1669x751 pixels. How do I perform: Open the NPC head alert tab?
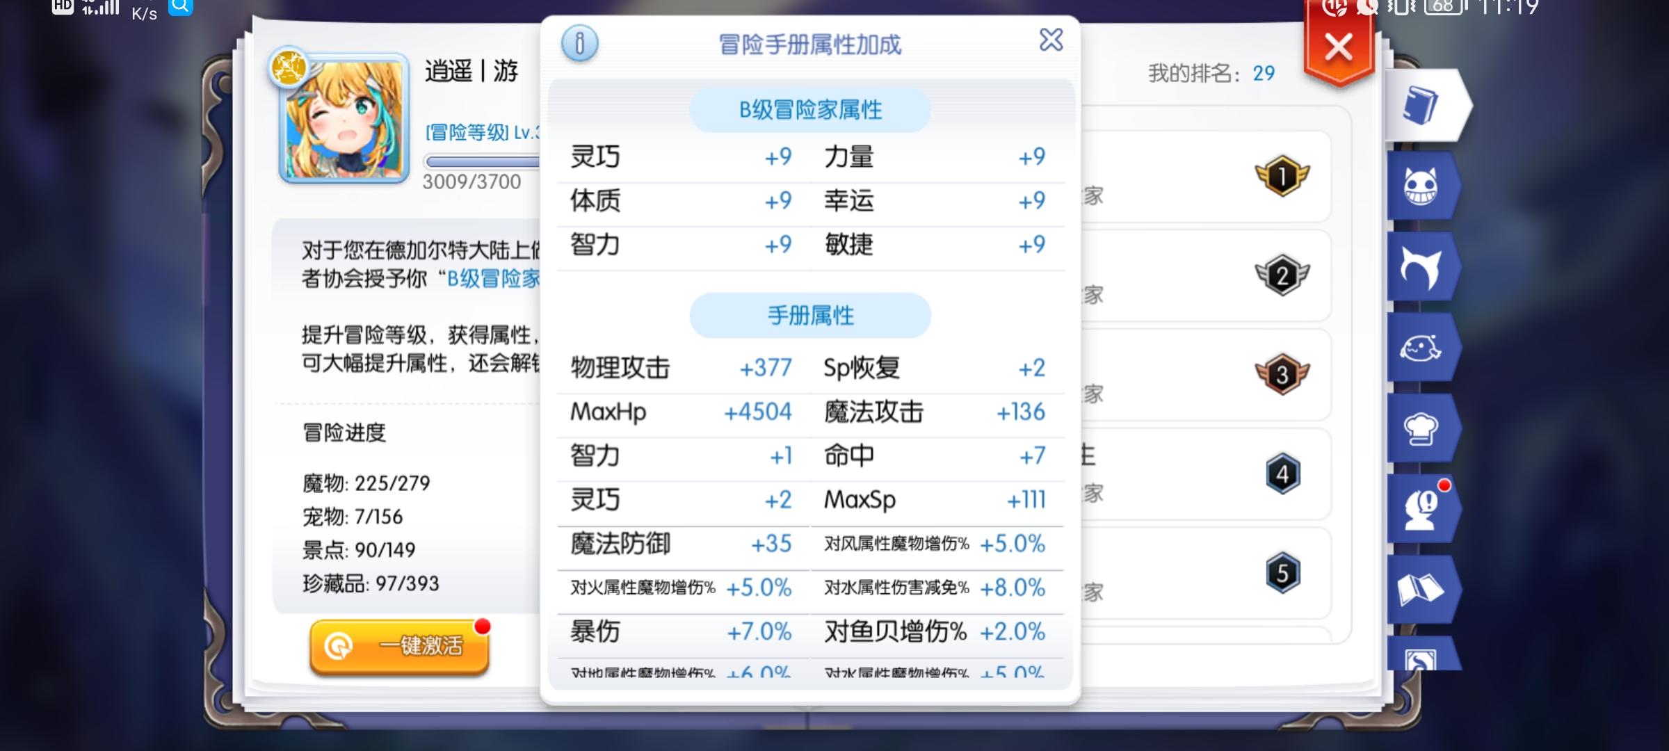click(1421, 509)
